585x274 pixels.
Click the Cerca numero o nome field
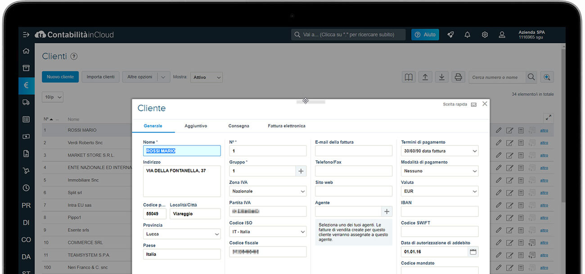(497, 77)
